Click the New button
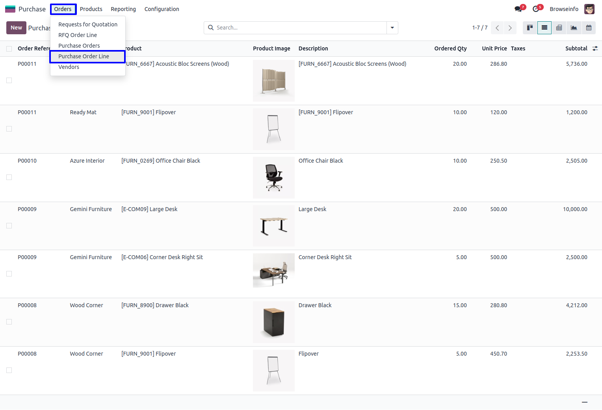 (x=16, y=28)
